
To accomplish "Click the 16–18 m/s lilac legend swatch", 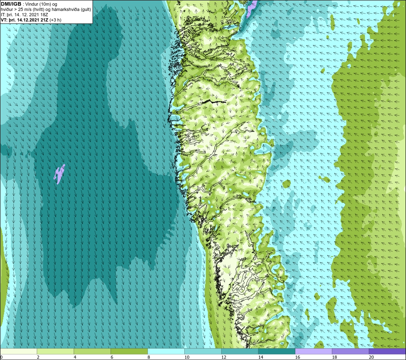I will click(x=313, y=351).
